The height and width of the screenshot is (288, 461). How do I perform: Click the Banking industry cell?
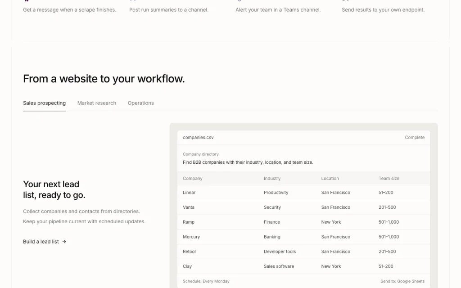272,237
